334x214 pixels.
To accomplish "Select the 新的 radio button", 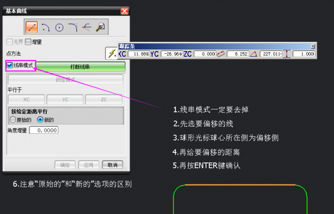I will [x=40, y=120].
